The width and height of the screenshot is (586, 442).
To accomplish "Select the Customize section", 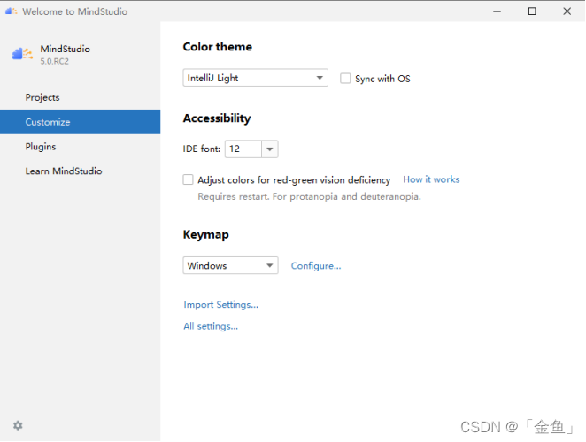I will (80, 122).
